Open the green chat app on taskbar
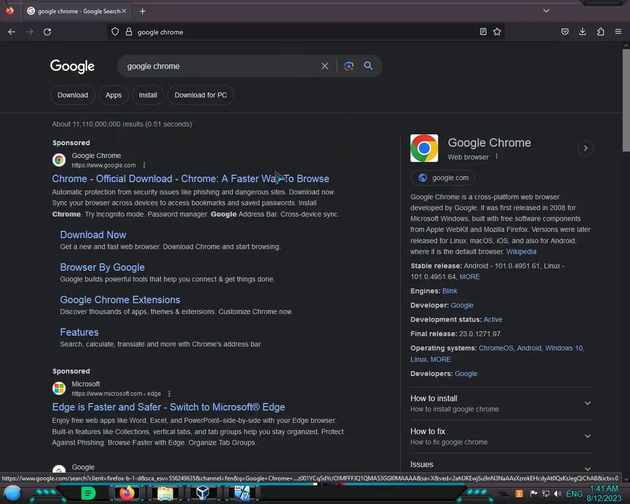 pos(88,493)
